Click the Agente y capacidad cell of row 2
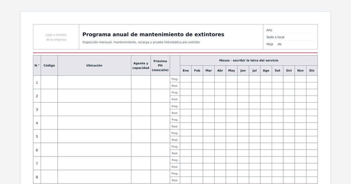Screen dimensions: 351x184 coord(141,96)
